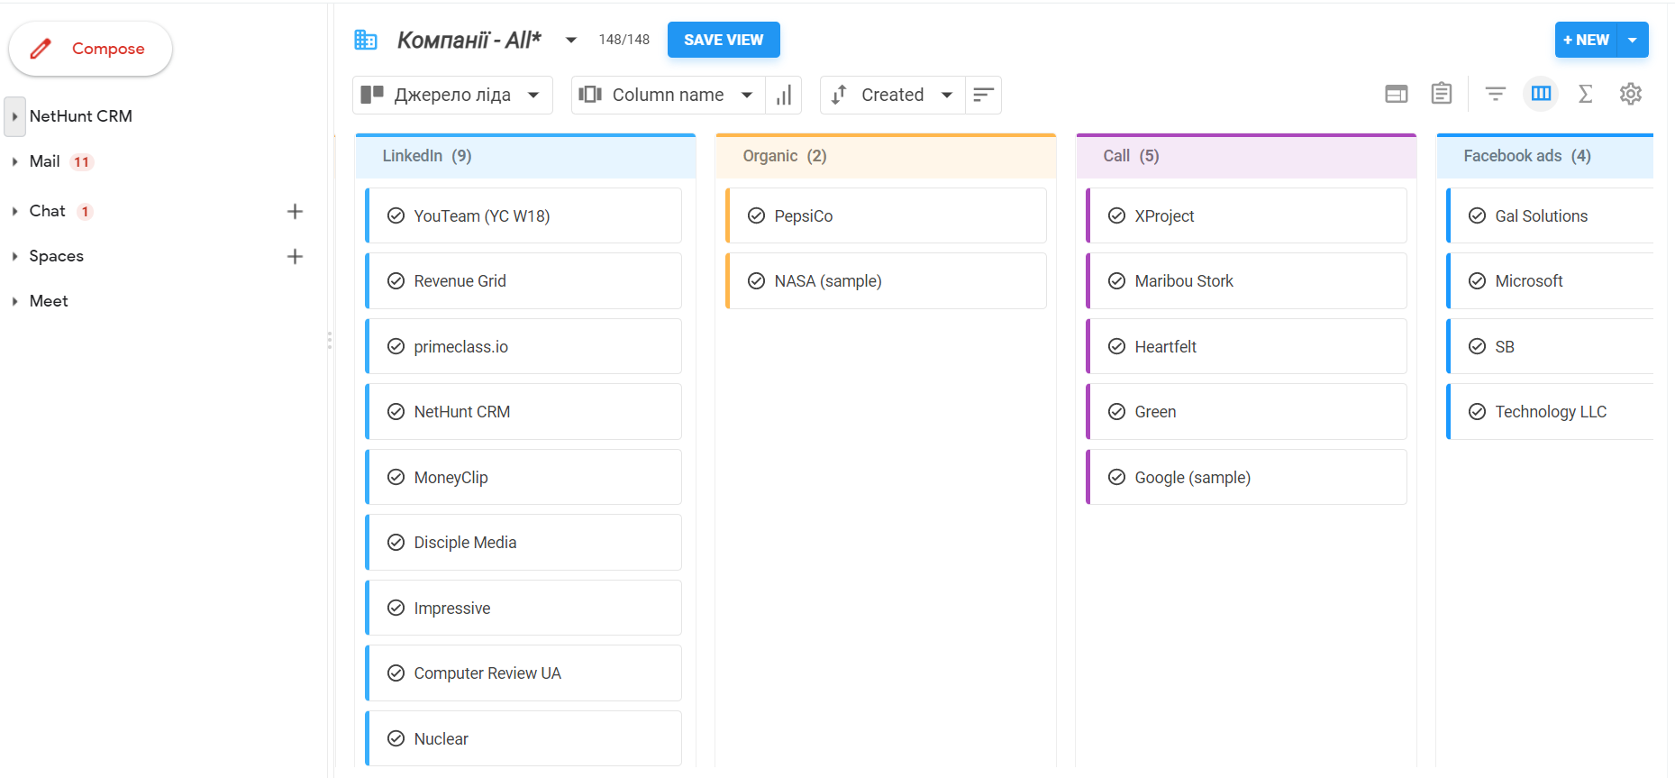1675x778 pixels.
Task: Select the kanban columns view icon
Action: [x=1541, y=94]
